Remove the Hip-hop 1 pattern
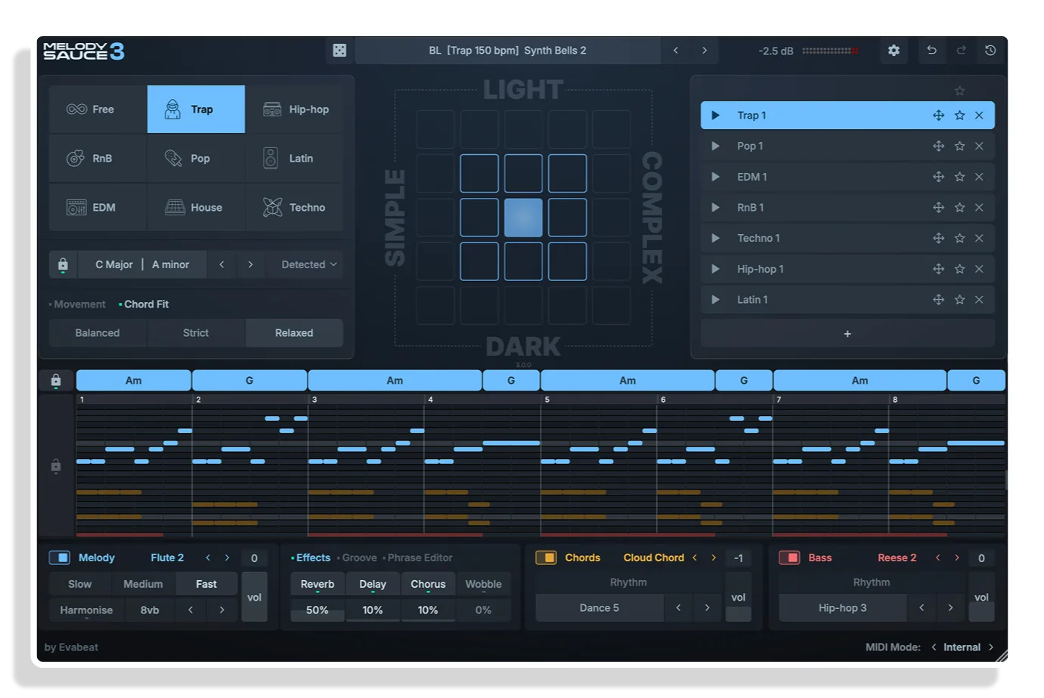 click(x=979, y=269)
